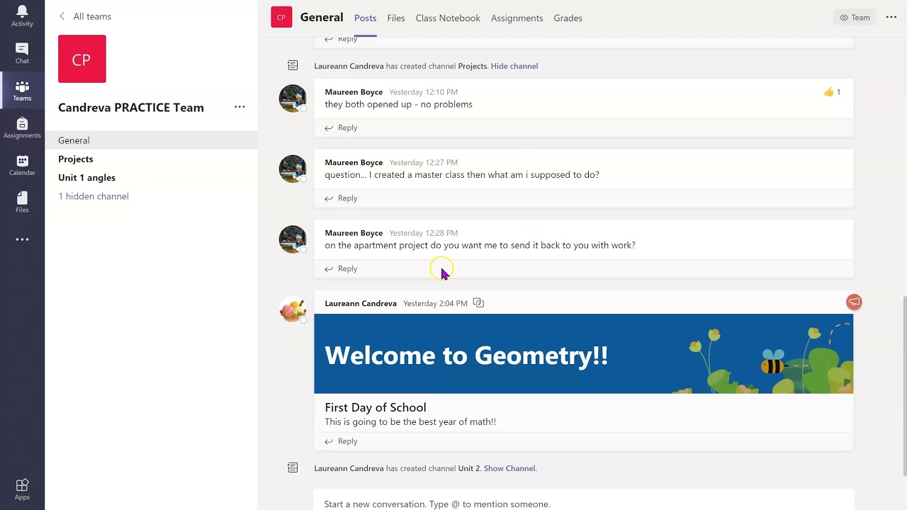Click the announcement megaphone icon
The image size is (907, 510).
(x=854, y=302)
